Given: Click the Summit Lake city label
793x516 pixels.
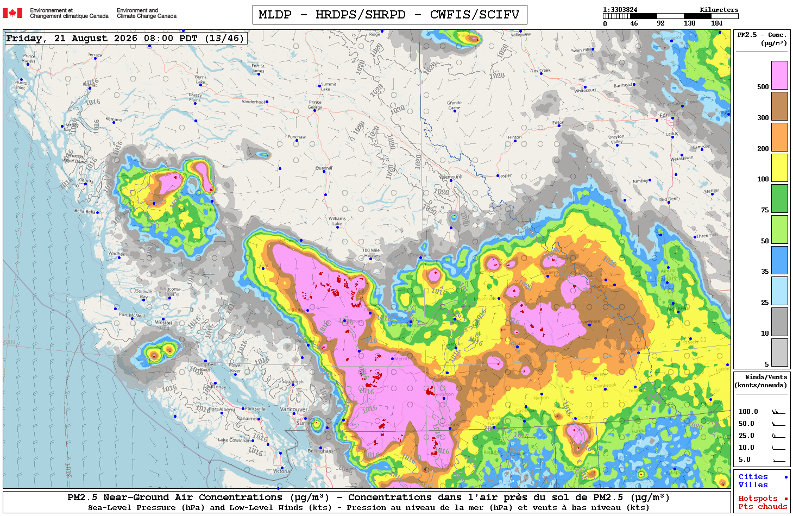Looking at the screenshot, I should point(329,87).
